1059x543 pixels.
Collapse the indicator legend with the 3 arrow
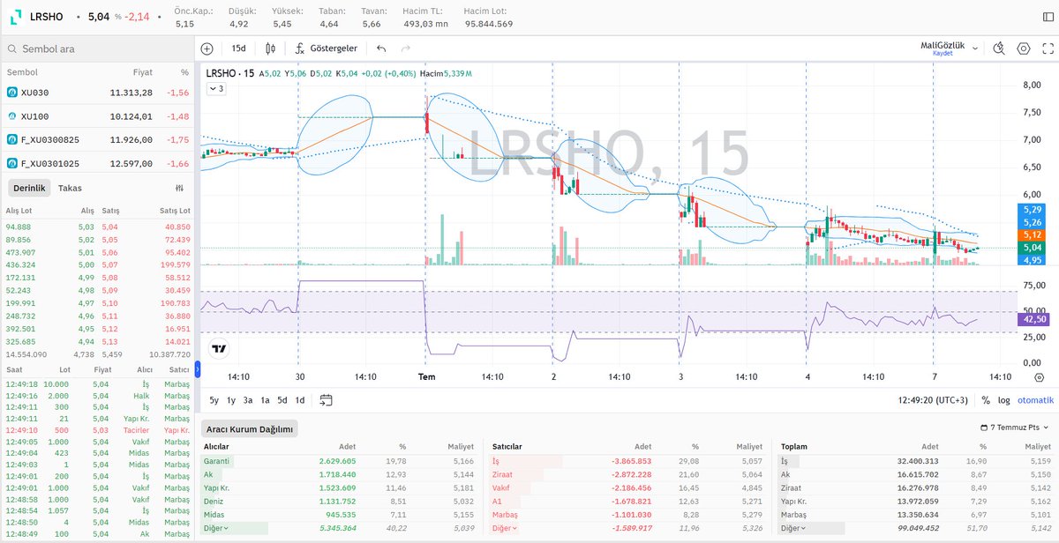[216, 89]
